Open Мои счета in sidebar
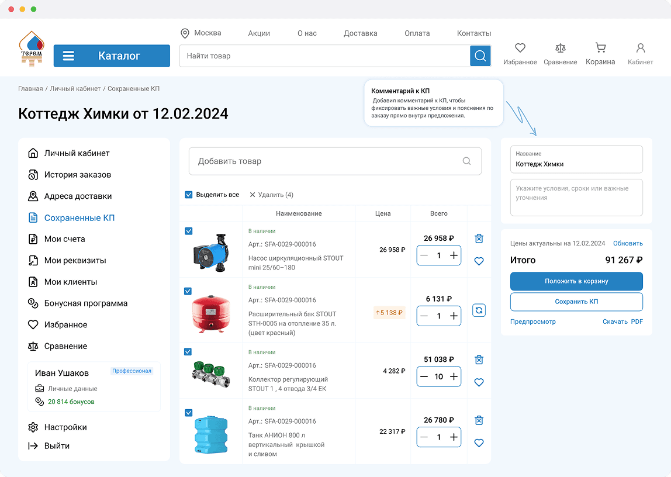 tap(65, 238)
